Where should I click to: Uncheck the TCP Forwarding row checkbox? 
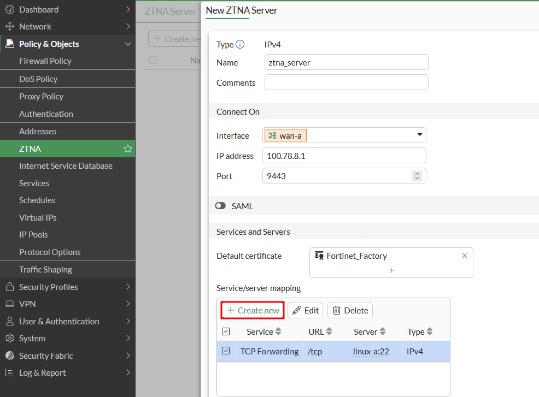pos(226,351)
